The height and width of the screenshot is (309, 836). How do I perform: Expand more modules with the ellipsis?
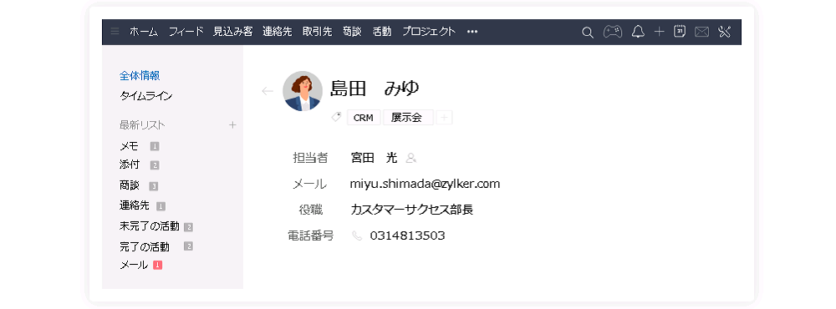pos(472,32)
